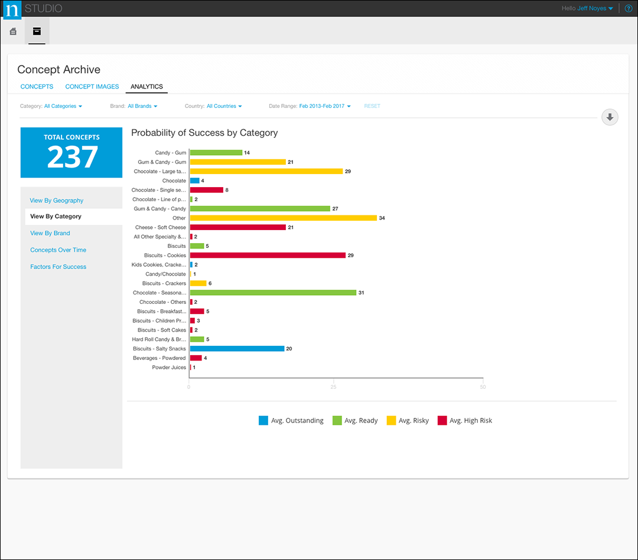Open the All Categories filter dropdown
The image size is (638, 560).
click(63, 106)
